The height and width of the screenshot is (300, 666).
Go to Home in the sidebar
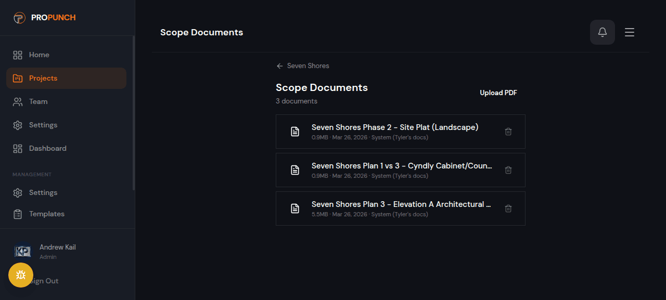[66, 55]
